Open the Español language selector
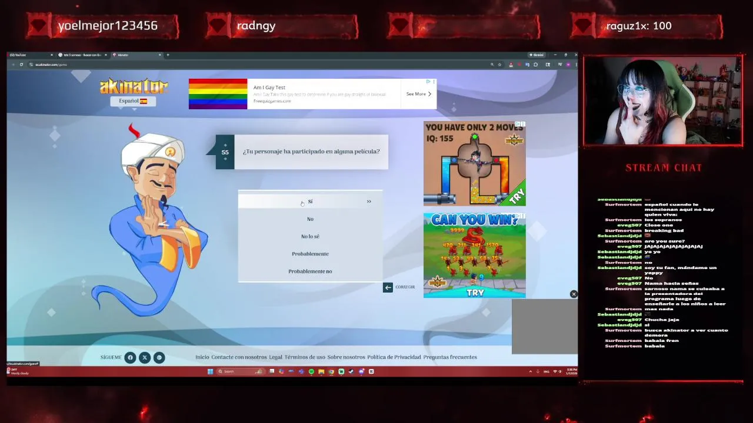The width and height of the screenshot is (753, 423). (133, 101)
